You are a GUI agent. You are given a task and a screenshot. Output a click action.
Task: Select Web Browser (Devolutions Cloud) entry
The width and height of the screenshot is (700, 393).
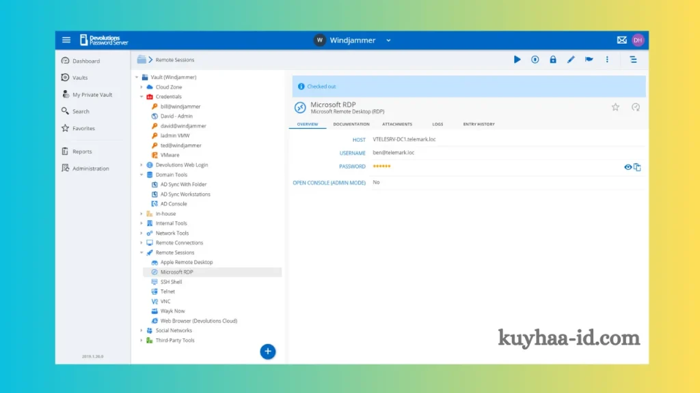tap(199, 321)
